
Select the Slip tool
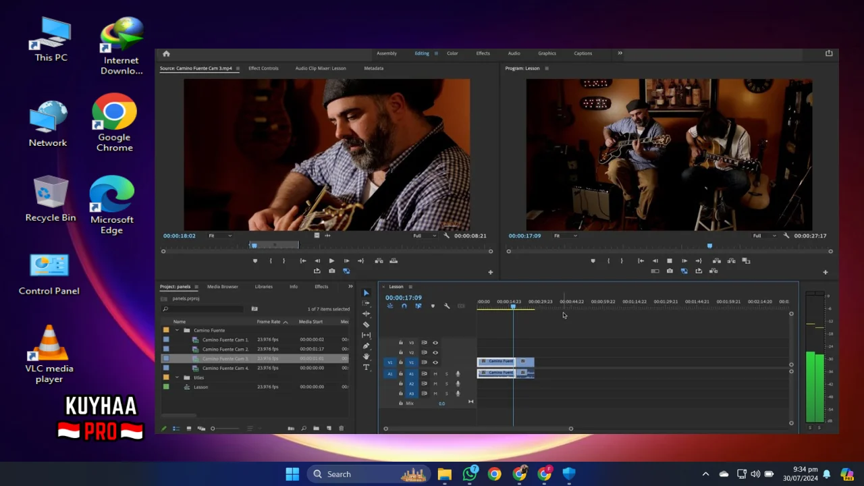[367, 335]
